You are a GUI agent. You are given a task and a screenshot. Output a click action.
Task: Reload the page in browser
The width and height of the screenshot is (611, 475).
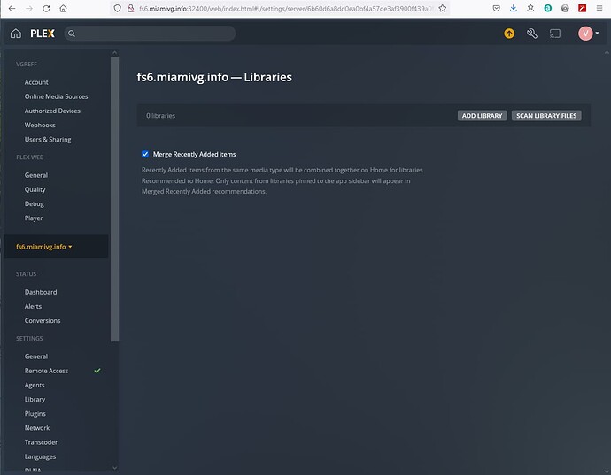[46, 8]
